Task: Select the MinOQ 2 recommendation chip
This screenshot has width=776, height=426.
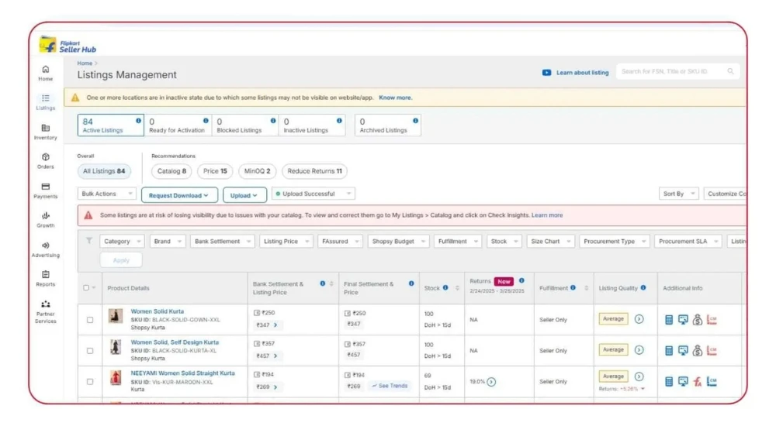Action: [258, 171]
